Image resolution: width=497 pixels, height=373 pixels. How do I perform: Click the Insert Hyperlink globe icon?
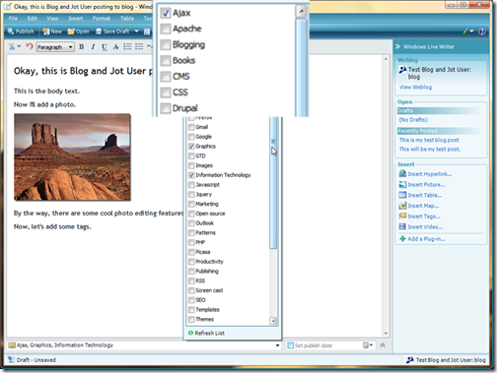click(402, 174)
